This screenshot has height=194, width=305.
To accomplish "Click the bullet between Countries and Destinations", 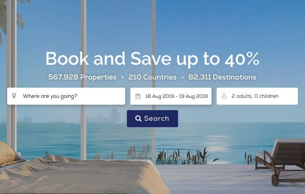I will 182,77.
